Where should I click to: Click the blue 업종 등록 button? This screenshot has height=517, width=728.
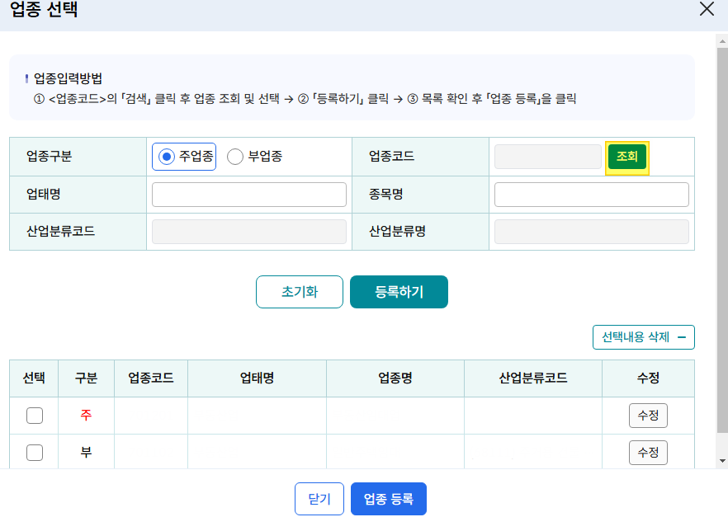pyautogui.click(x=389, y=499)
